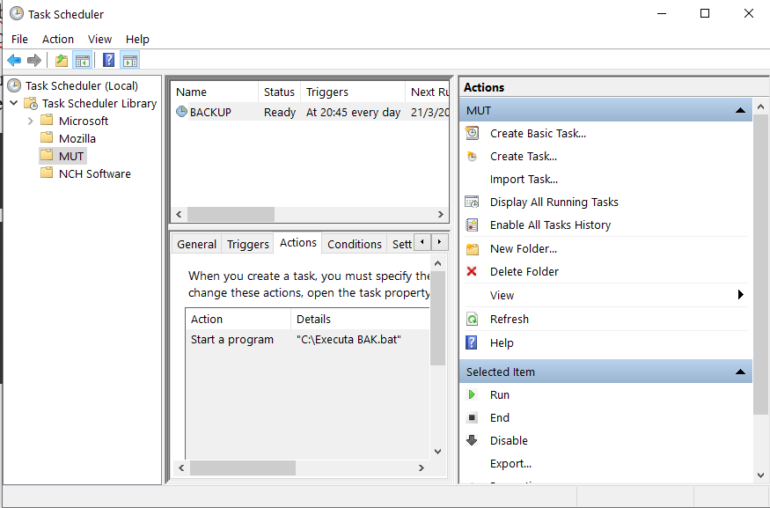Click the Help icon in the toolbar
The width and height of the screenshot is (770, 508).
pyautogui.click(x=108, y=60)
